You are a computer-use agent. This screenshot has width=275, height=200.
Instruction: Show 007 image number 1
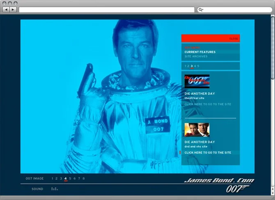click(x=52, y=178)
